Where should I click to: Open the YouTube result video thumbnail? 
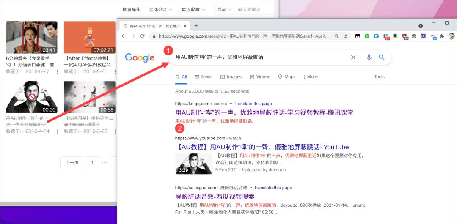pos(194,164)
